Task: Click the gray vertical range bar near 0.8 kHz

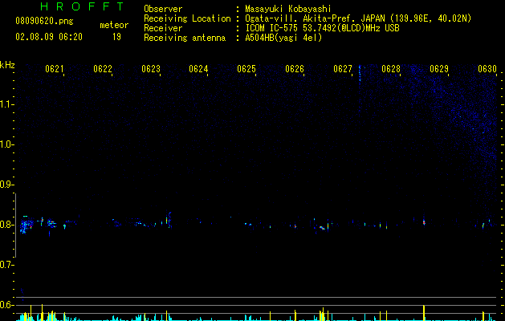Action: [15, 226]
